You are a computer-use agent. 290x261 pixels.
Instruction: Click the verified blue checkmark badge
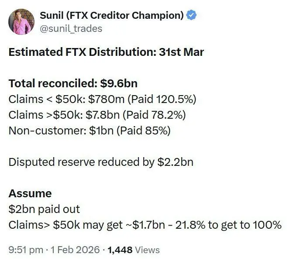click(192, 16)
